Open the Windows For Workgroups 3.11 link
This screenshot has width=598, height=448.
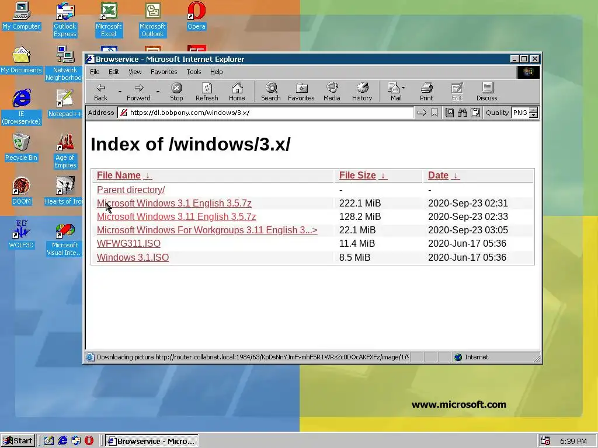tap(207, 230)
